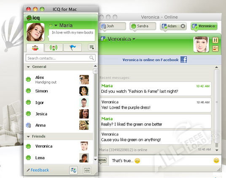This screenshot has width=226, height=178.
Task: Select Veronica in the Friends group
Action: (x=58, y=146)
